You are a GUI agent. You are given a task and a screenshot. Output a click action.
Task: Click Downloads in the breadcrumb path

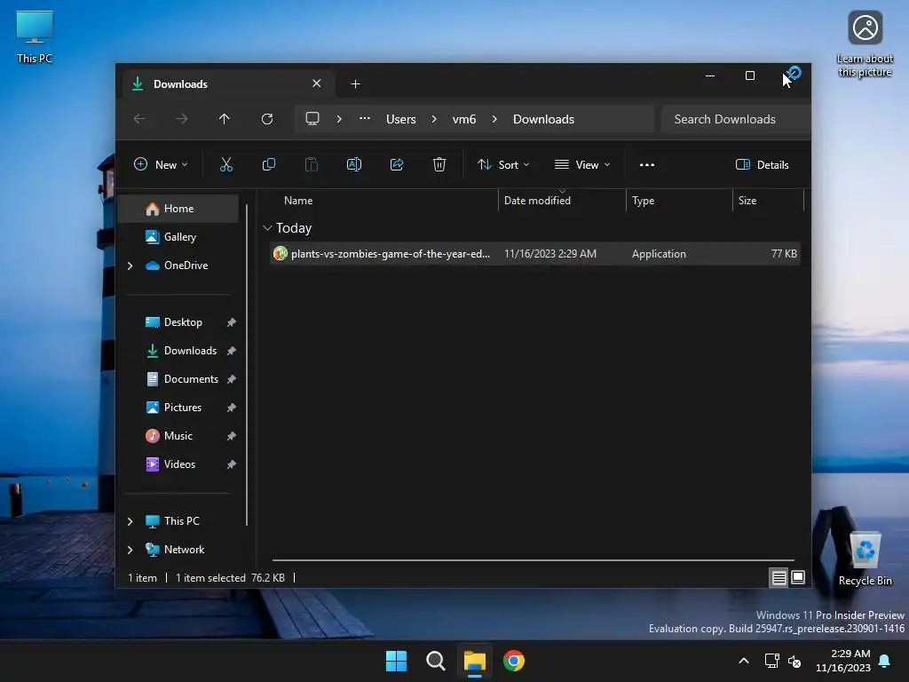click(x=544, y=119)
